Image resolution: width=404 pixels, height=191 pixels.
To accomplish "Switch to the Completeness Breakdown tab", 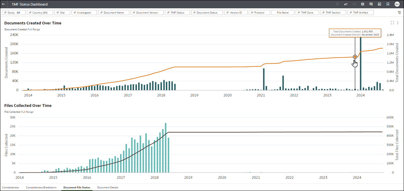I will [41, 187].
